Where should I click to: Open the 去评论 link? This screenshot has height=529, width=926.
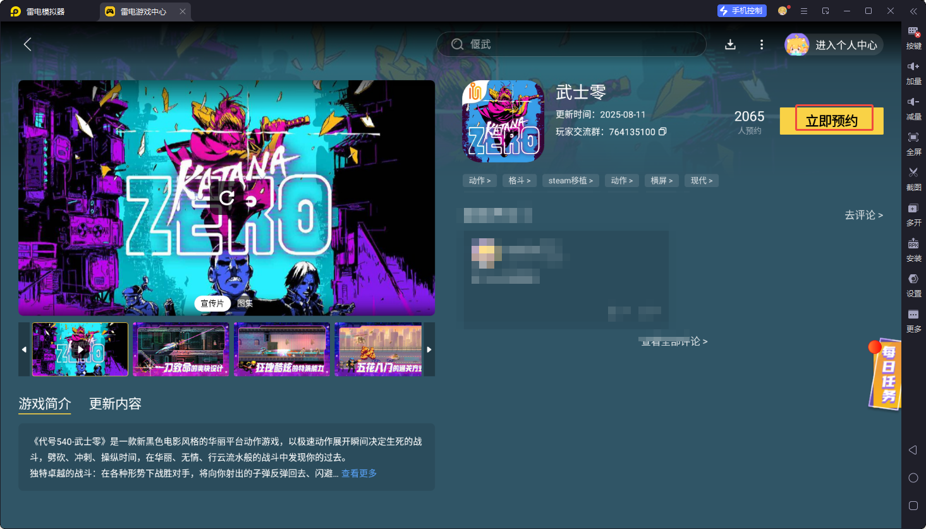click(863, 215)
